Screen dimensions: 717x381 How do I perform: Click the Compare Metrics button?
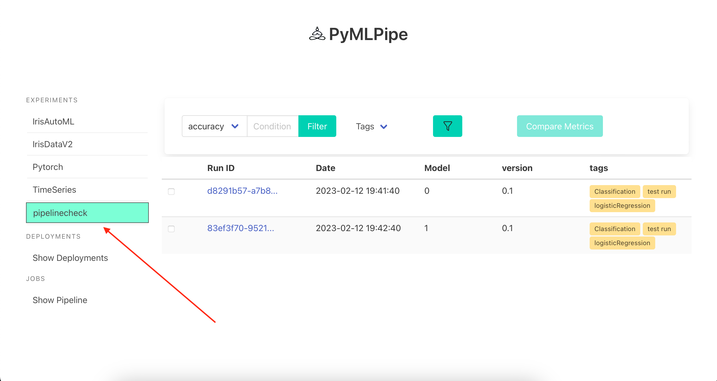click(560, 126)
